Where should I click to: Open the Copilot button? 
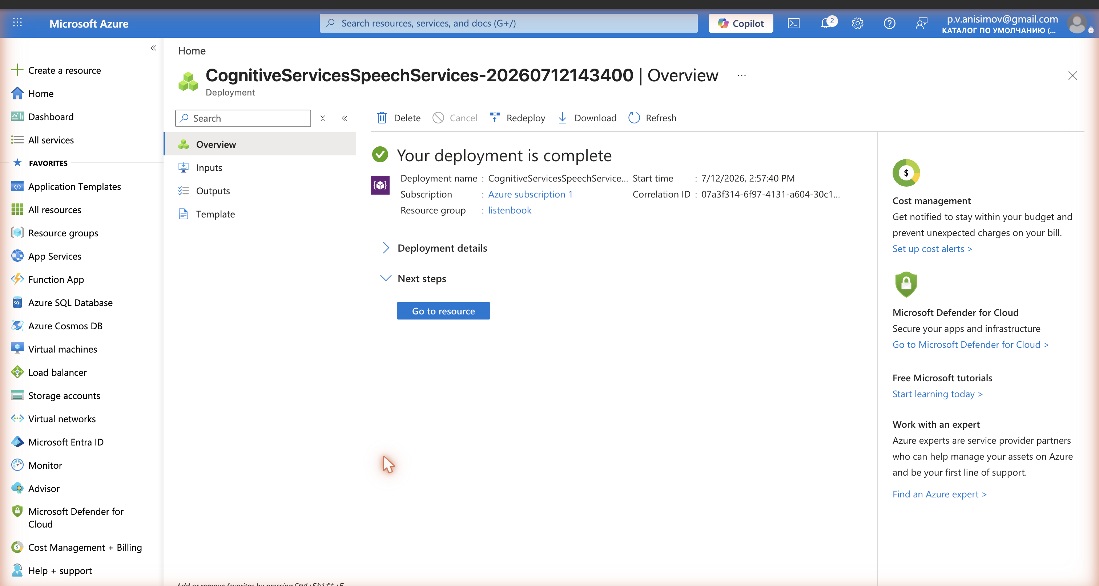[x=741, y=24]
